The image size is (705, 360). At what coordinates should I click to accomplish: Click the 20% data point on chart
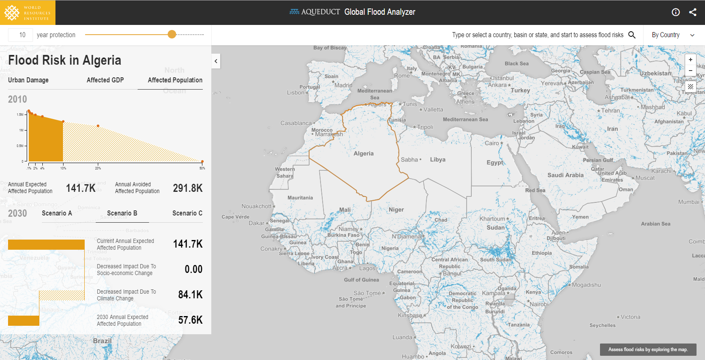point(98,126)
